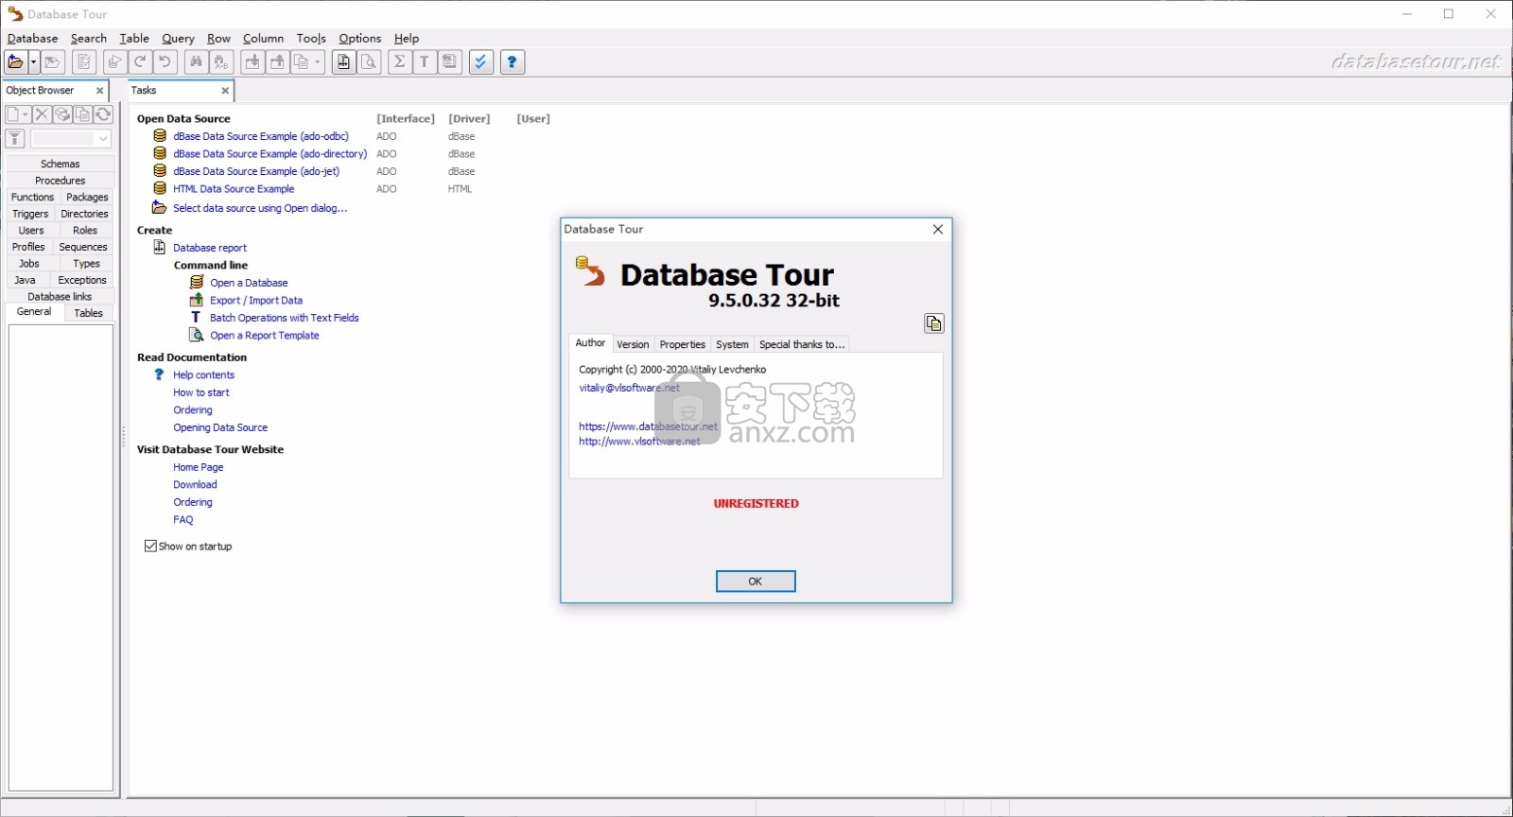Screen dimensions: 1513x817
Task: Click the Database report link
Action: pos(210,248)
